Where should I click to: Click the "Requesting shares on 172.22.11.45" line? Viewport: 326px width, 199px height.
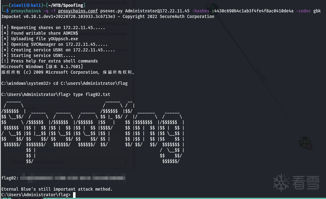click(x=53, y=28)
